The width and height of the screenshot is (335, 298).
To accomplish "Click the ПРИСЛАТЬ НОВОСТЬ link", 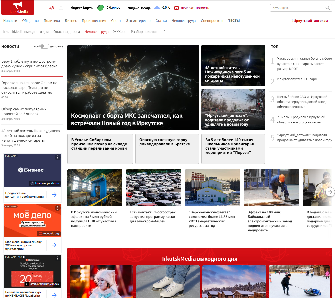I will (x=195, y=8).
